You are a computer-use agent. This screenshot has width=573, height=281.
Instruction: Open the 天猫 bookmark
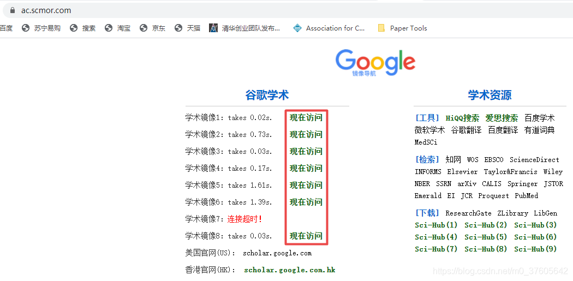[x=187, y=28]
